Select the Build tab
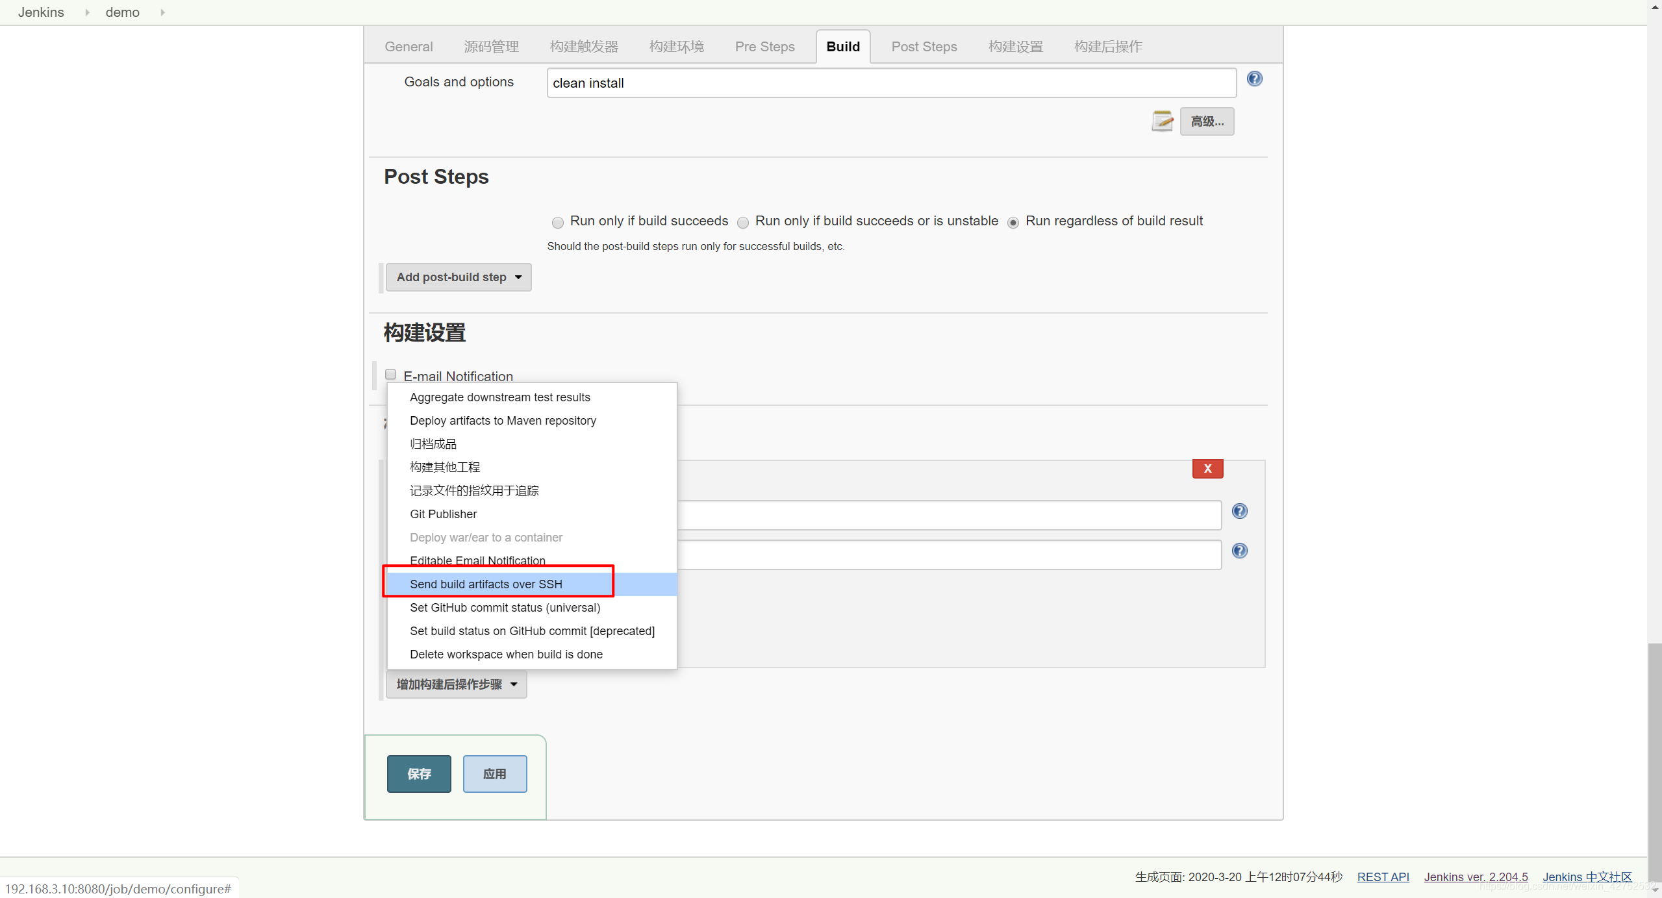Viewport: 1662px width, 898px height. point(843,47)
